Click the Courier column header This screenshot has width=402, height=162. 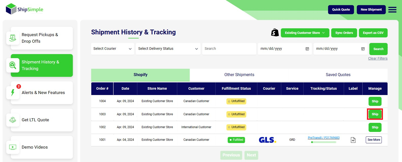269,88
